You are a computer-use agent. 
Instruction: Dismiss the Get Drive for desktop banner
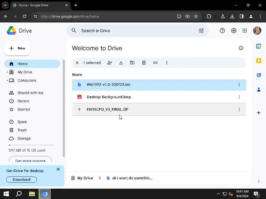tap(58, 169)
